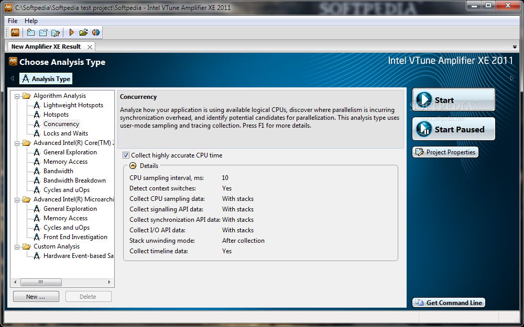
Task: Click the 'Detect context switches:' label
Action: [x=163, y=188]
